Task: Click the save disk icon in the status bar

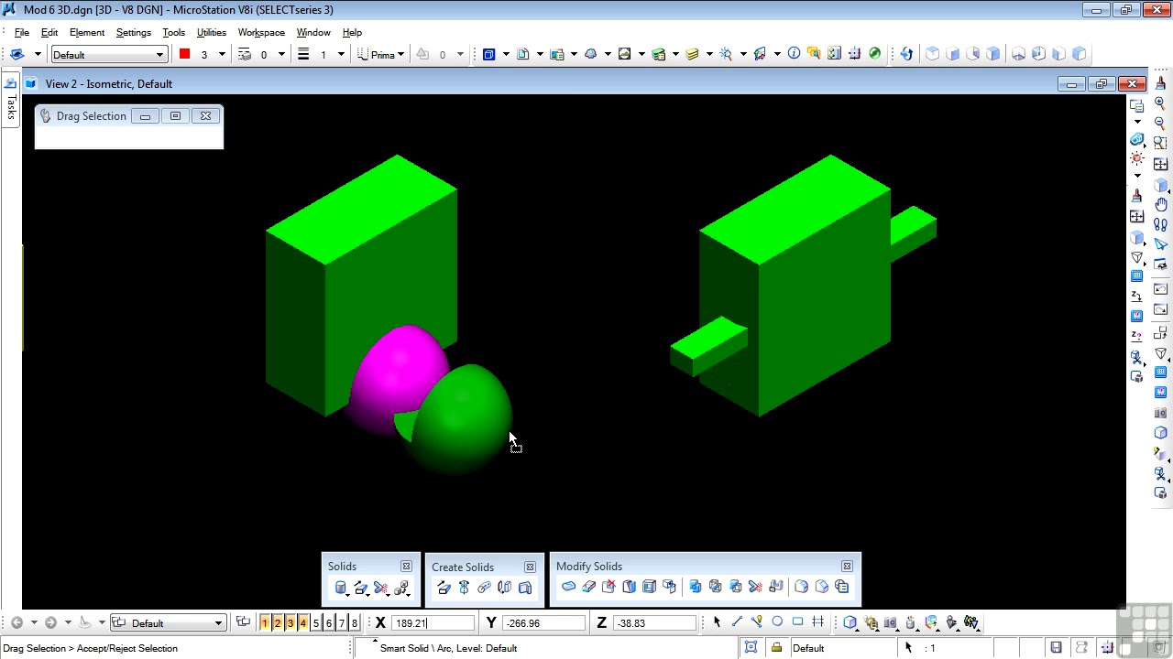Action: tap(1056, 648)
